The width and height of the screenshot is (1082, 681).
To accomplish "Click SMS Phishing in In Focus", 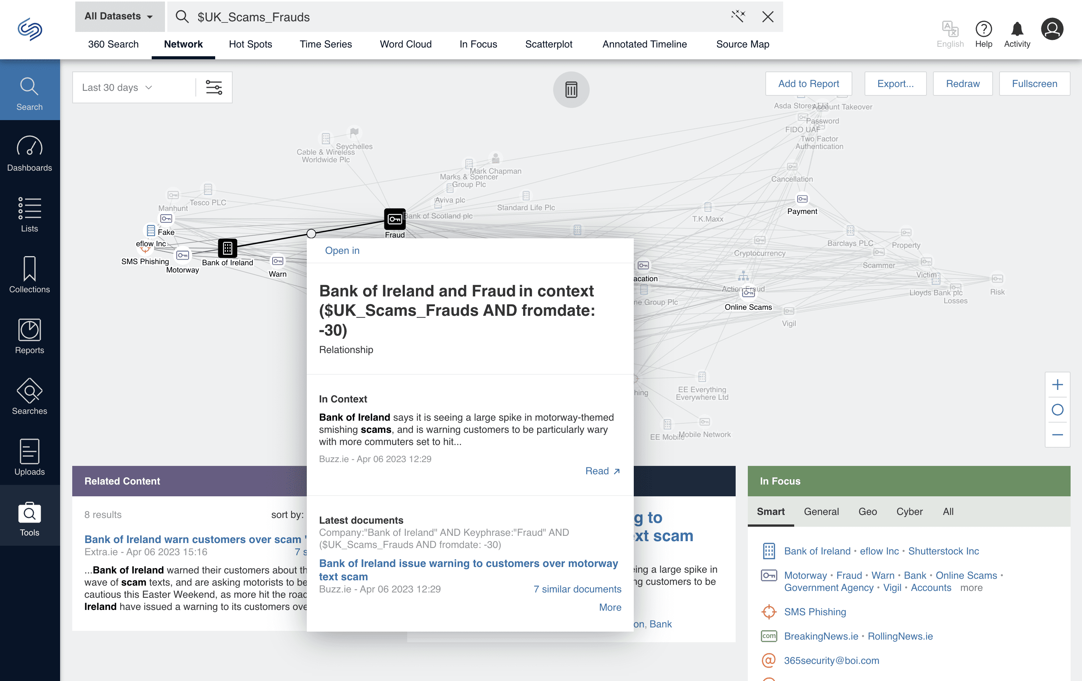I will point(815,612).
